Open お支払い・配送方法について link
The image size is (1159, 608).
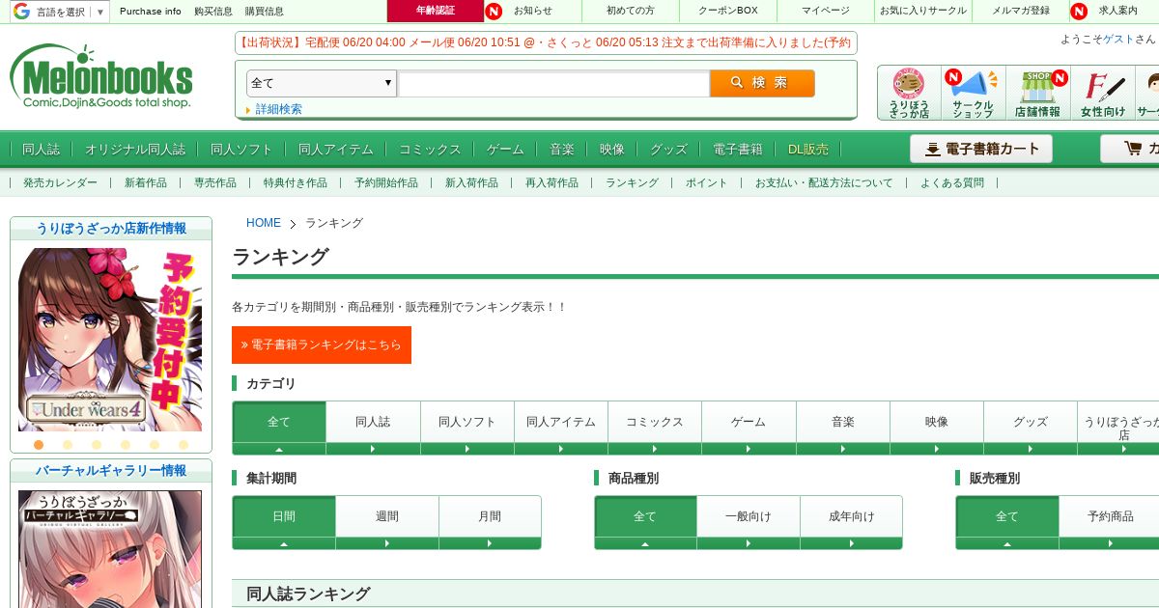coord(824,182)
